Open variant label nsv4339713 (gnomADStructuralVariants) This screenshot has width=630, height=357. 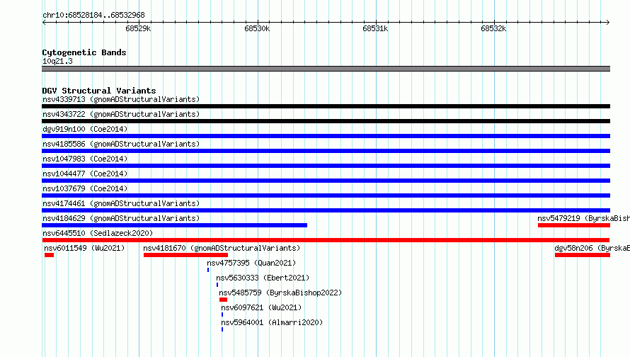click(121, 99)
